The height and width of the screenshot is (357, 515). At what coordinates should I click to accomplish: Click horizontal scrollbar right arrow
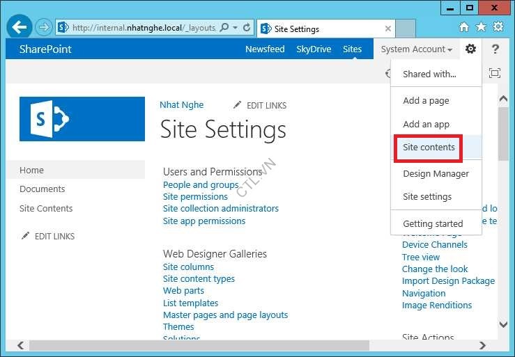(x=482, y=345)
